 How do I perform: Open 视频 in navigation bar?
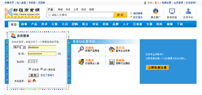(x=170, y=24)
